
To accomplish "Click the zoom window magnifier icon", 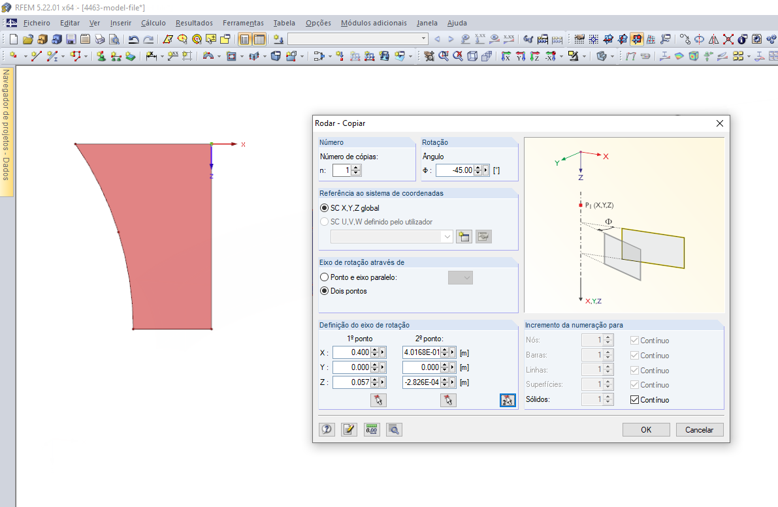I will click(x=444, y=56).
